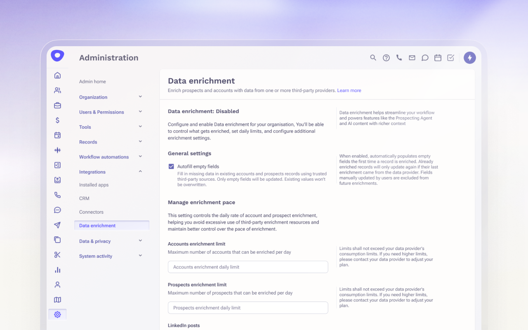Open the Home icon in sidebar
Screen dimensions: 528x330
tap(57, 75)
